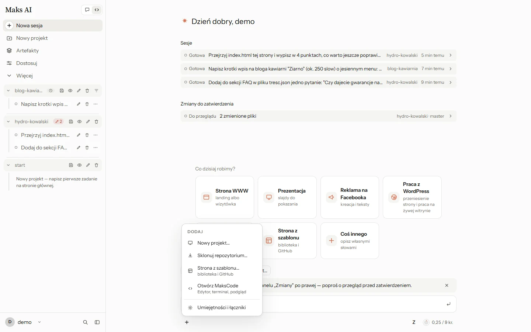Open the demo user account dropdown
This screenshot has height=332, width=531.
coord(24,322)
